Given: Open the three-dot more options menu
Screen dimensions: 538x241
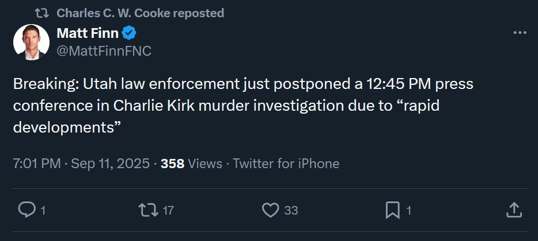Looking at the screenshot, I should click(520, 33).
